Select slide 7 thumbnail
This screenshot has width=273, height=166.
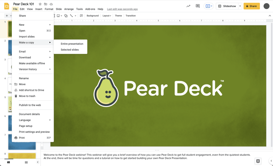(x=22, y=142)
